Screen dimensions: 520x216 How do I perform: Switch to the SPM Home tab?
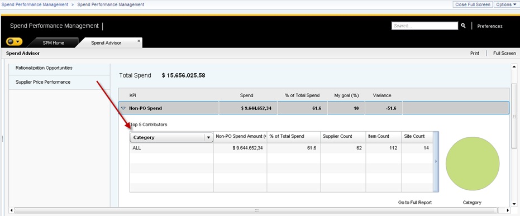pyautogui.click(x=54, y=43)
